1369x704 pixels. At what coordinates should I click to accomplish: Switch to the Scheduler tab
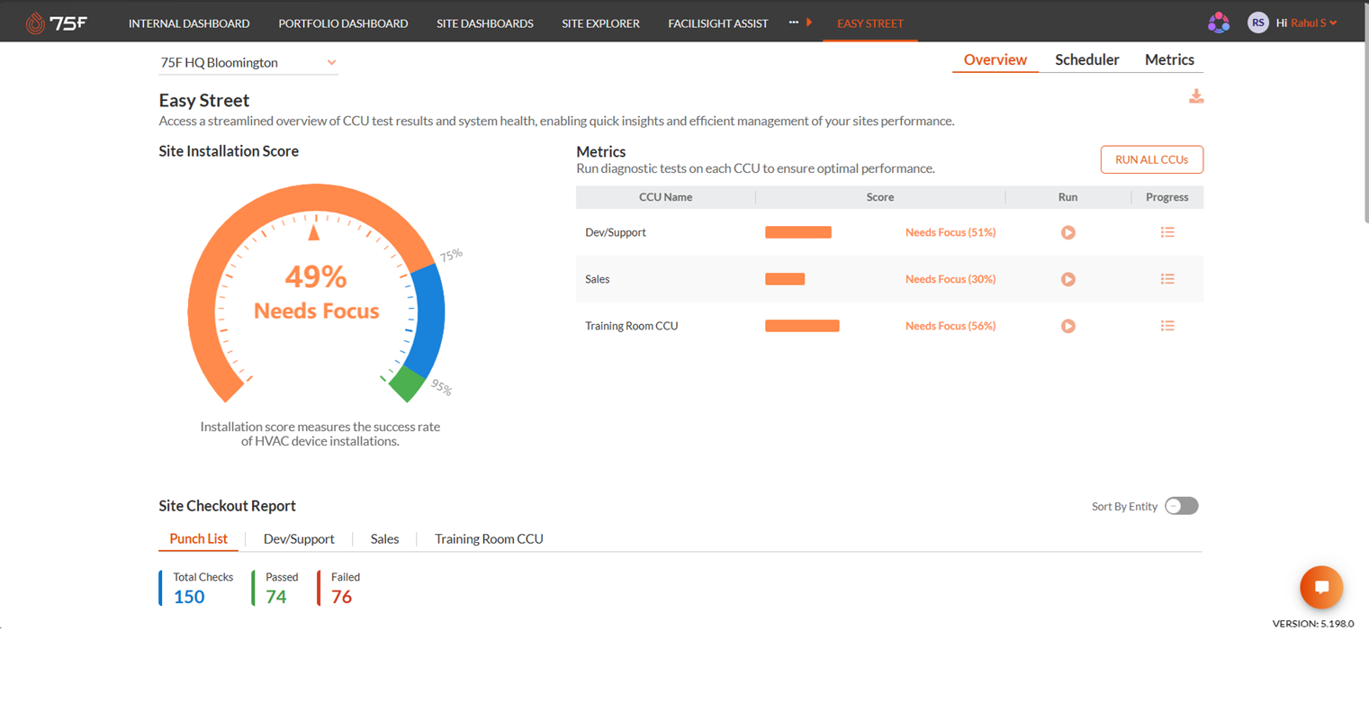tap(1087, 60)
